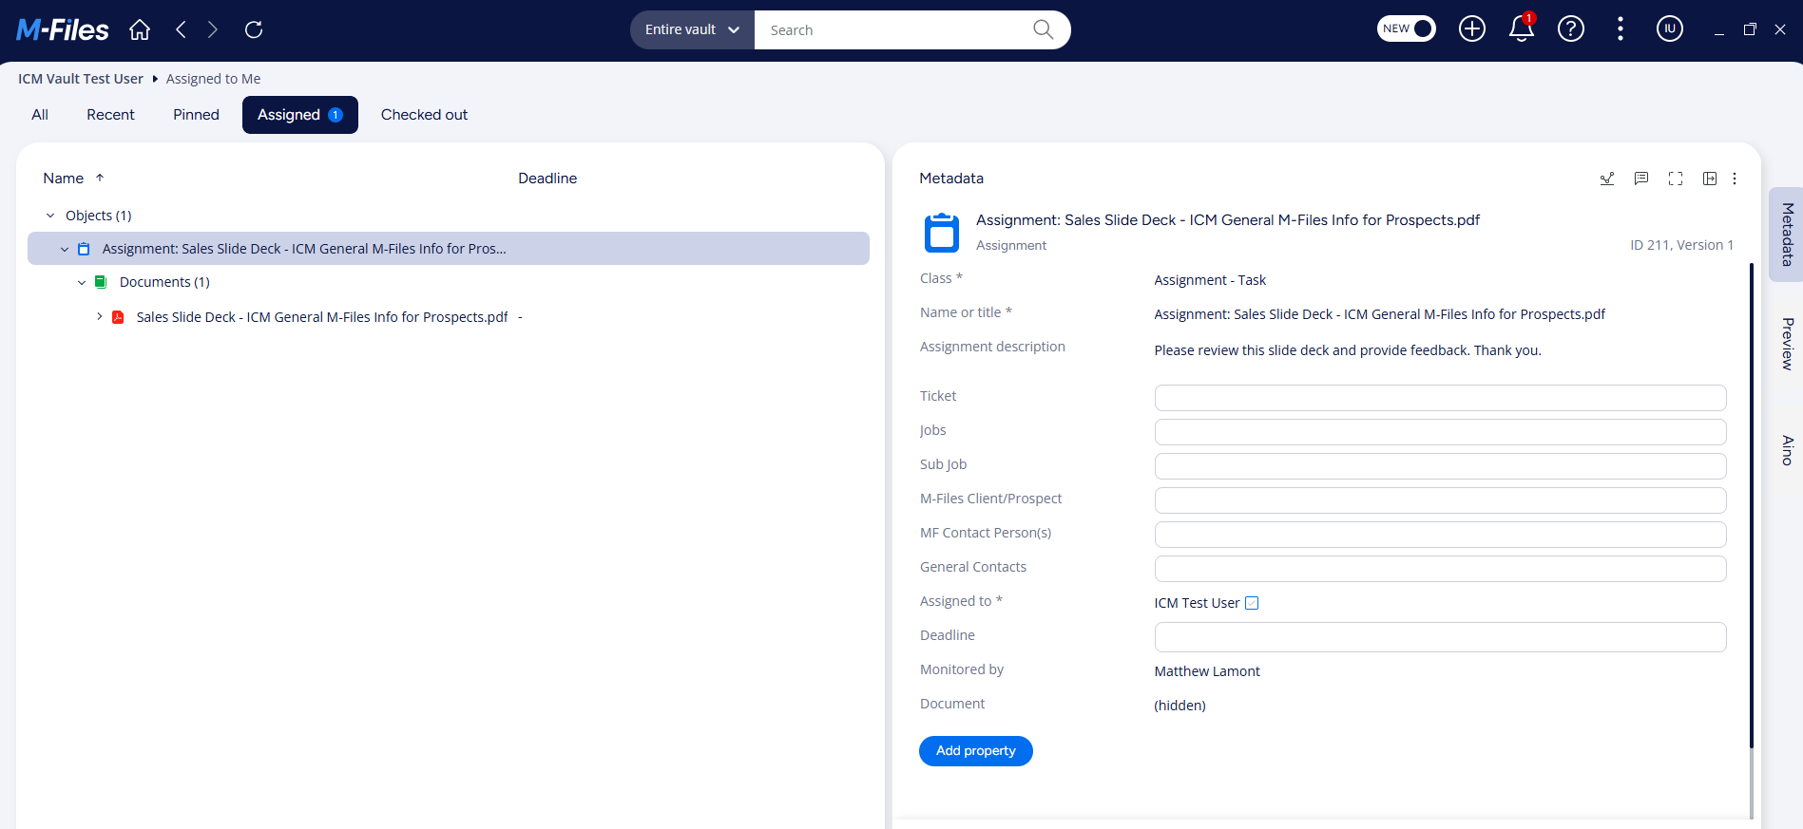Switch to the Checked out tab

[x=424, y=115]
